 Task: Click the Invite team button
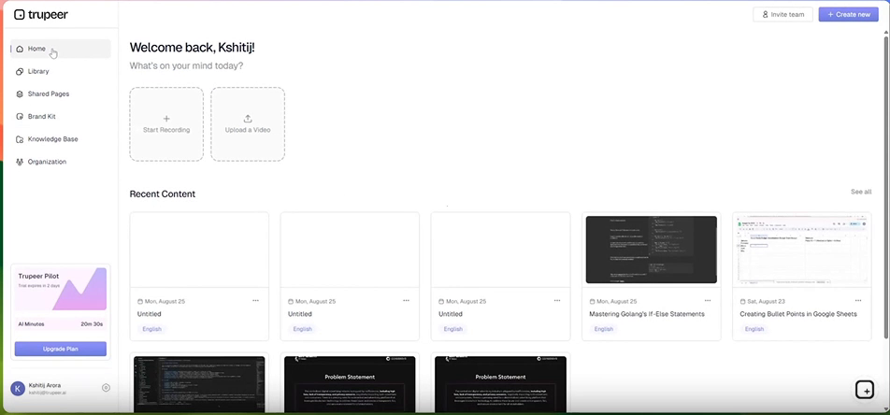click(782, 14)
